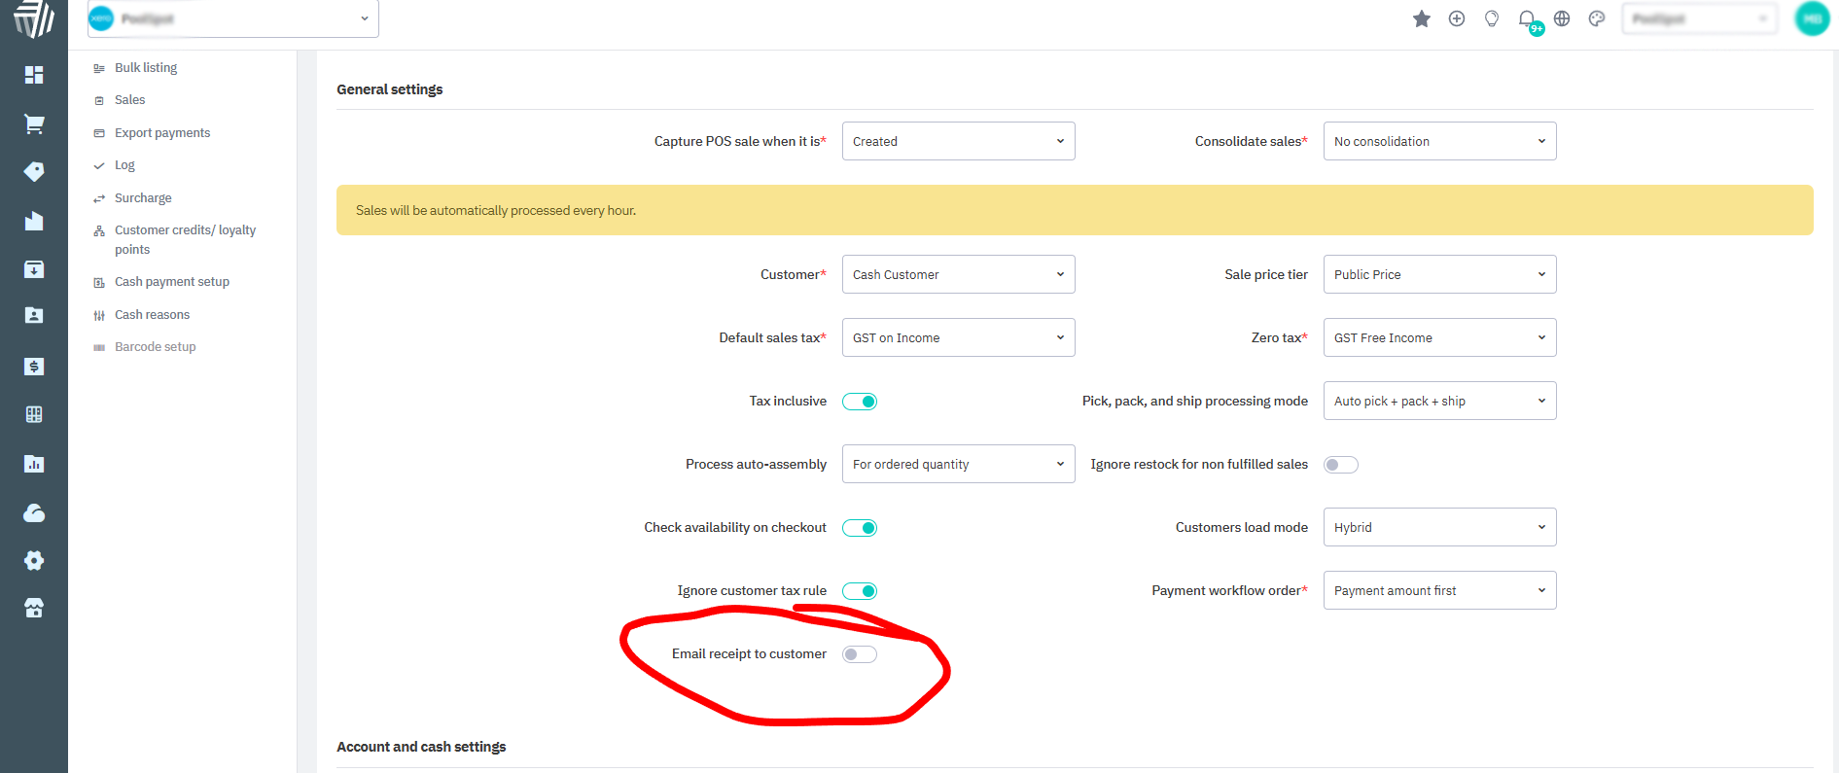Open the dashboard grid sidebar icon
The width and height of the screenshot is (1839, 773).
click(34, 75)
